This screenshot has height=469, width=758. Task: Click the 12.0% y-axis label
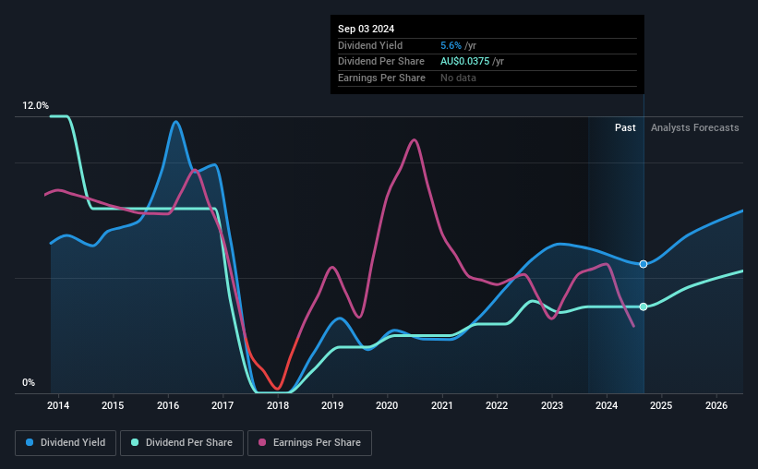point(35,105)
